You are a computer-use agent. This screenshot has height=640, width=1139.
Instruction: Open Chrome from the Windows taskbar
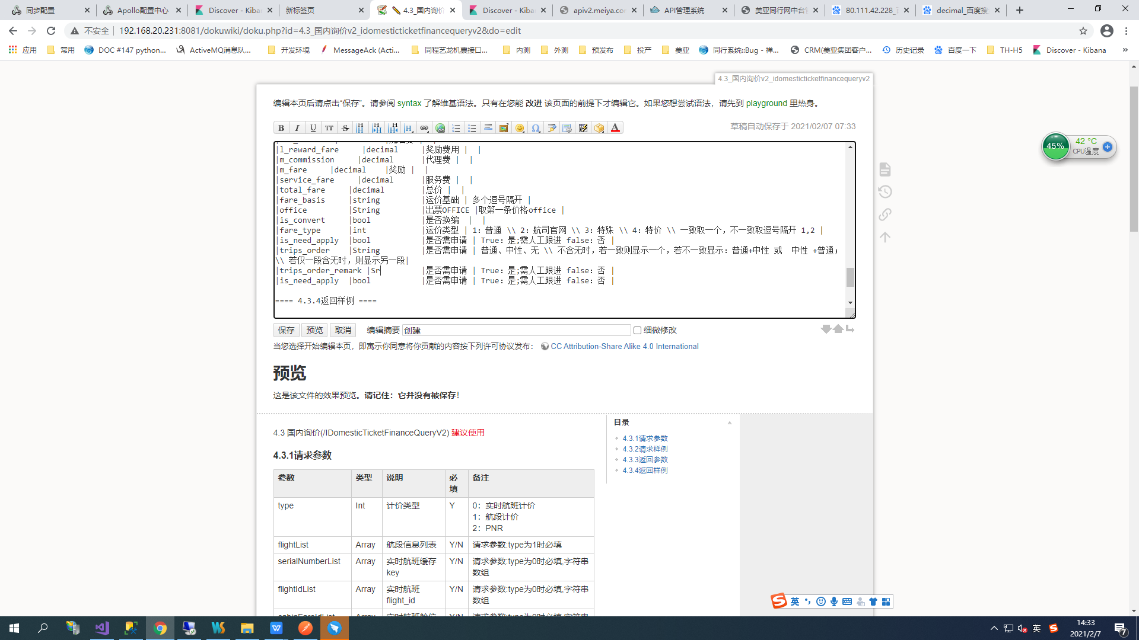pos(160,628)
